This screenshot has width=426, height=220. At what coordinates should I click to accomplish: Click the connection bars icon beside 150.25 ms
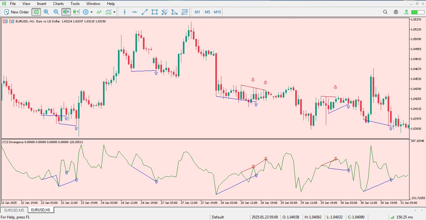tap(392, 217)
